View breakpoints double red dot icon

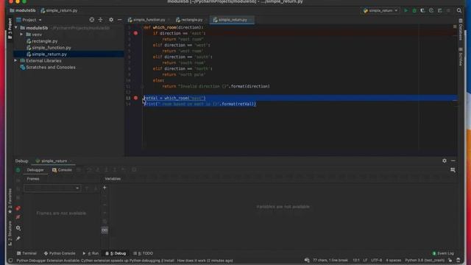pyautogui.click(x=18, y=208)
